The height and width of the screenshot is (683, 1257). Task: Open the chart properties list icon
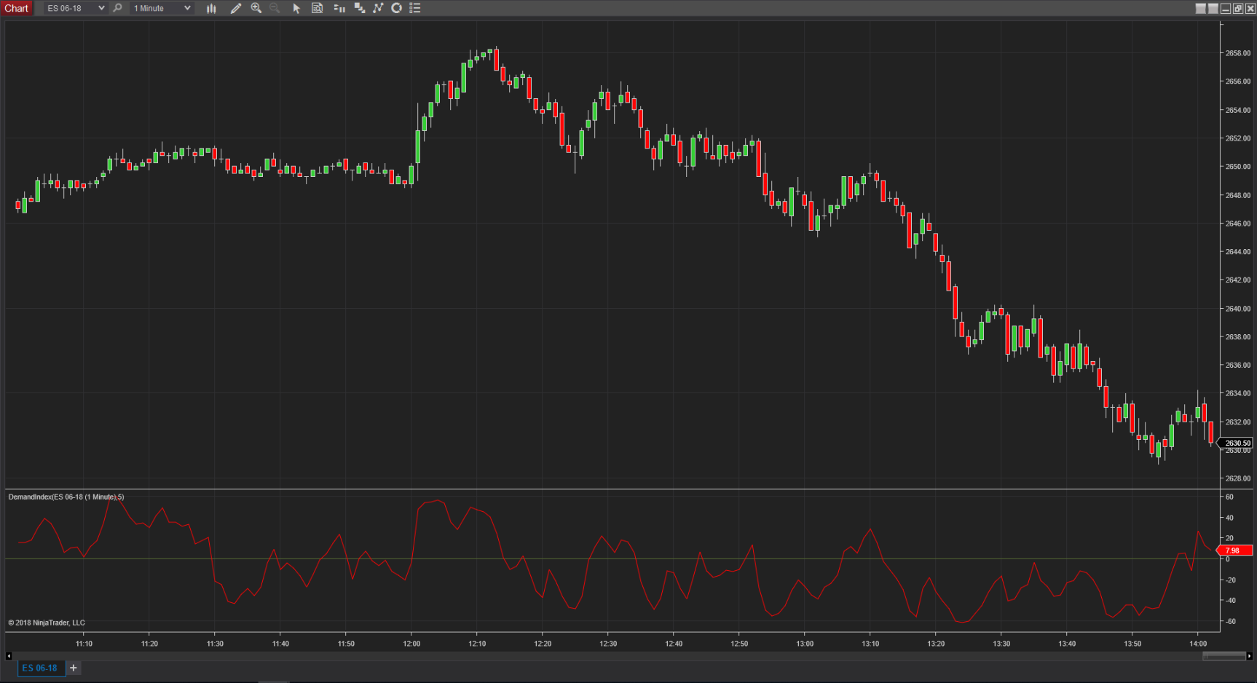[x=415, y=8]
